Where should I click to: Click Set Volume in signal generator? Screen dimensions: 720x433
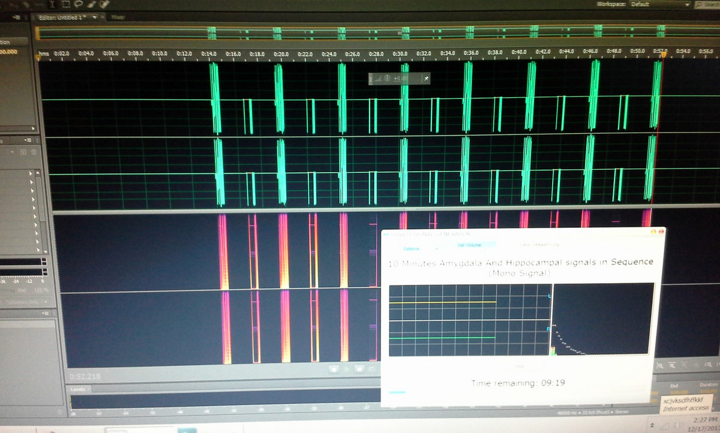[x=469, y=245]
